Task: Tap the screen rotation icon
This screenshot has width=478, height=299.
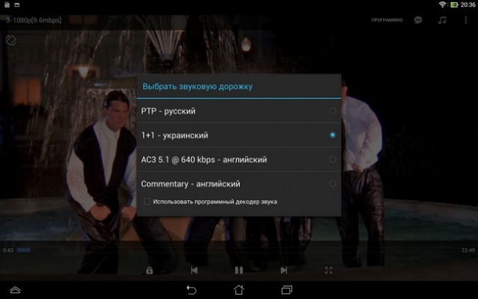Action: [11, 39]
